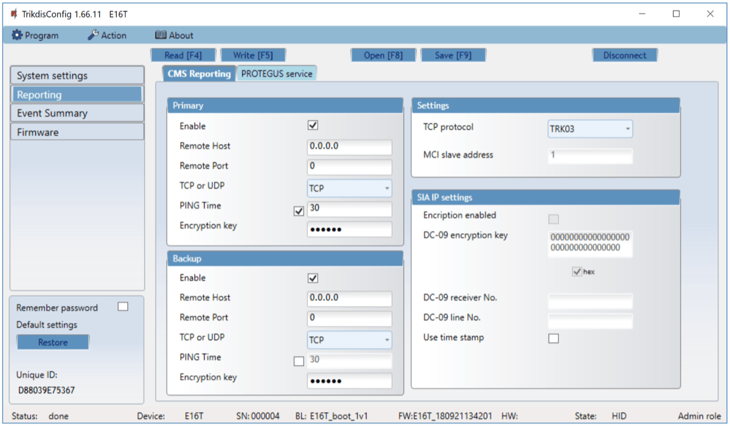
Task: Open the Primary TCP or UDP dropdown
Action: coord(349,189)
